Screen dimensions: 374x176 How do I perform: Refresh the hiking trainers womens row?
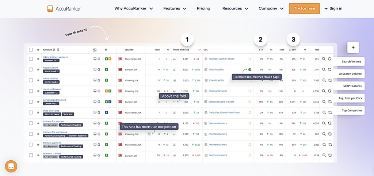pos(330,59)
